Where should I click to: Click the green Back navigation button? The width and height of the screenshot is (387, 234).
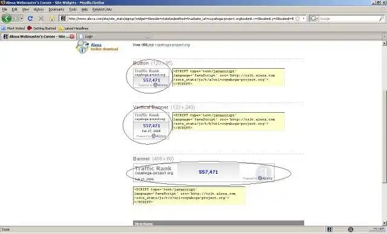[x=7, y=19]
